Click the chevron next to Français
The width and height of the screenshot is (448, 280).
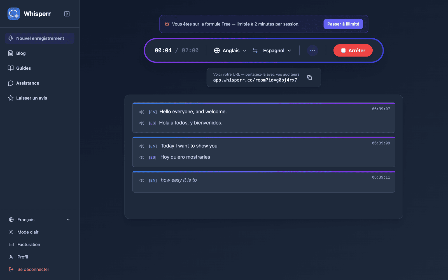pyautogui.click(x=68, y=220)
